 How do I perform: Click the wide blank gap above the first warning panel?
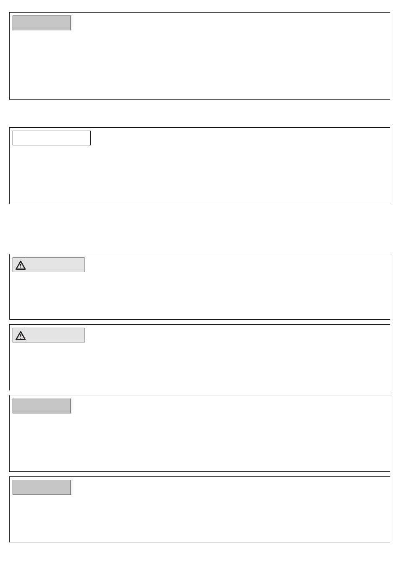(199, 229)
